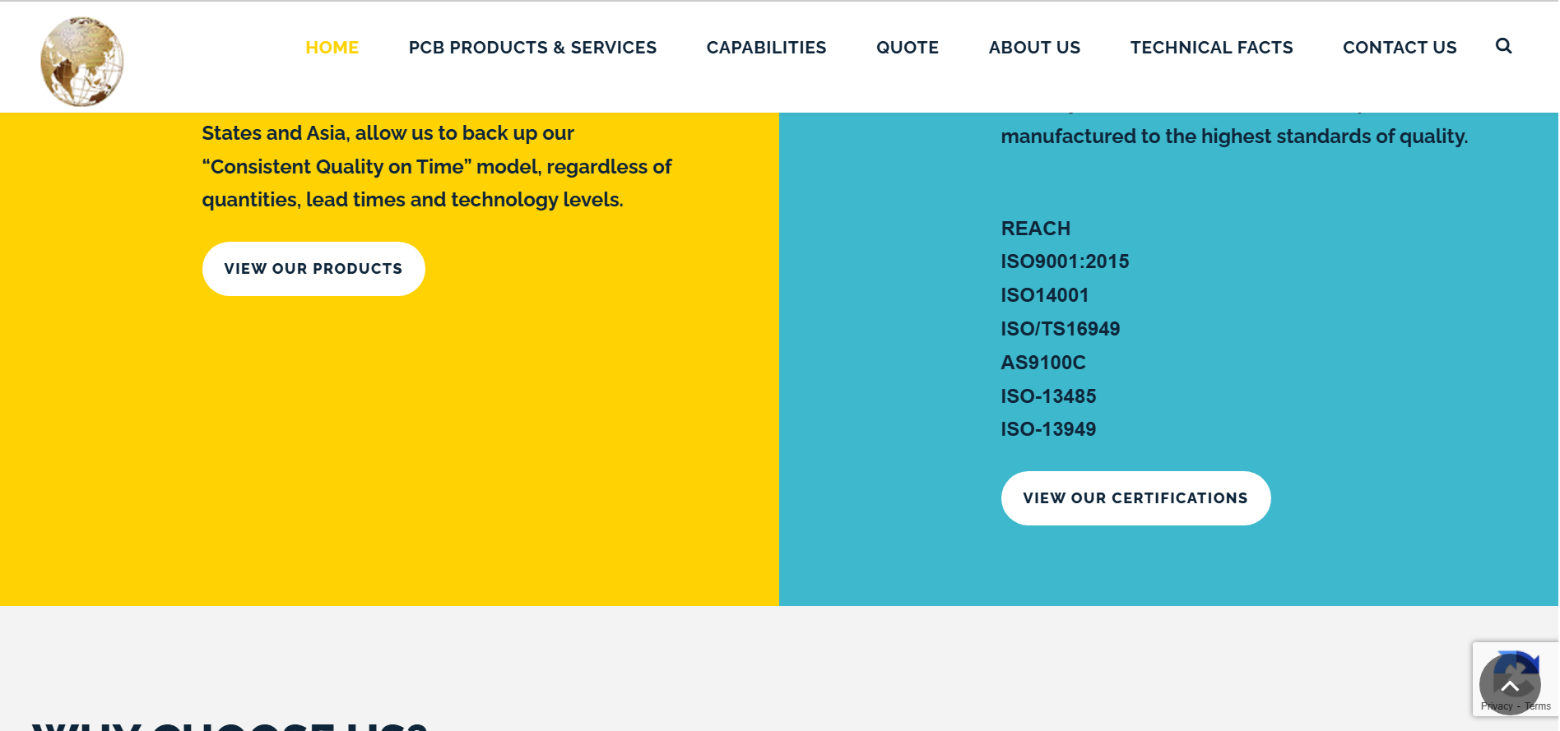Open PCB Products & Services menu
Image resolution: width=1560 pixels, height=731 pixels.
(x=532, y=48)
